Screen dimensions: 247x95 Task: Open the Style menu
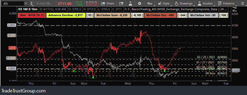[x=164, y=3]
